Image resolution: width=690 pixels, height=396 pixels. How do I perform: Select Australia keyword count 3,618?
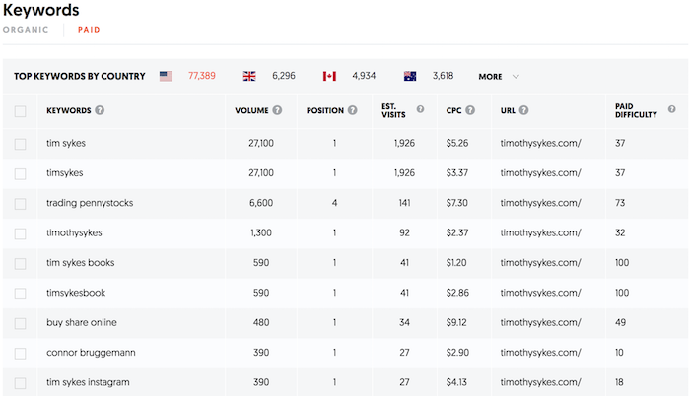(x=443, y=76)
